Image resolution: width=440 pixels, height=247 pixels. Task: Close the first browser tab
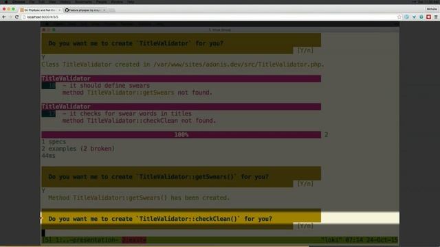pyautogui.click(x=59, y=10)
